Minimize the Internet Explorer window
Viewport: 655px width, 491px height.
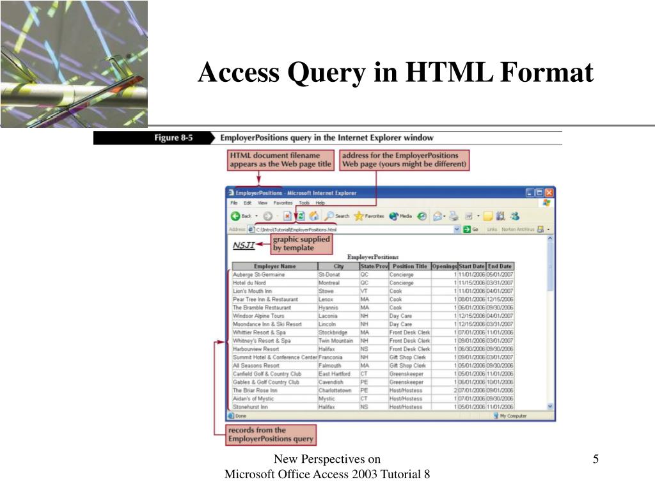click(530, 192)
